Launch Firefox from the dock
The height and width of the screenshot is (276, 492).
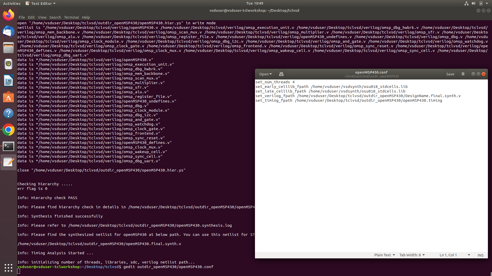click(x=8, y=15)
